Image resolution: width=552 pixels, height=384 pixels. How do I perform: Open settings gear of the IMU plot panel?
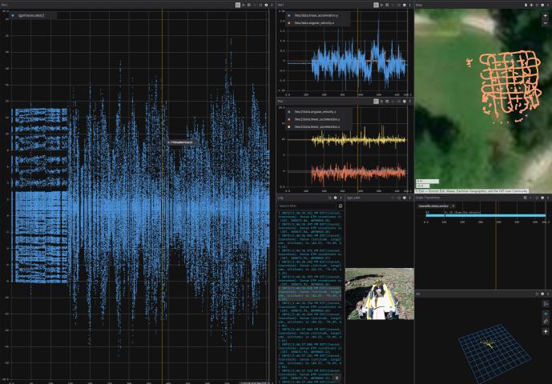pos(404,5)
